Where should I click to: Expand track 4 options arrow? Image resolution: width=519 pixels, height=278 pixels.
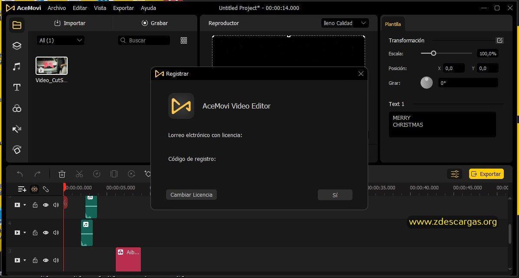coord(24,233)
